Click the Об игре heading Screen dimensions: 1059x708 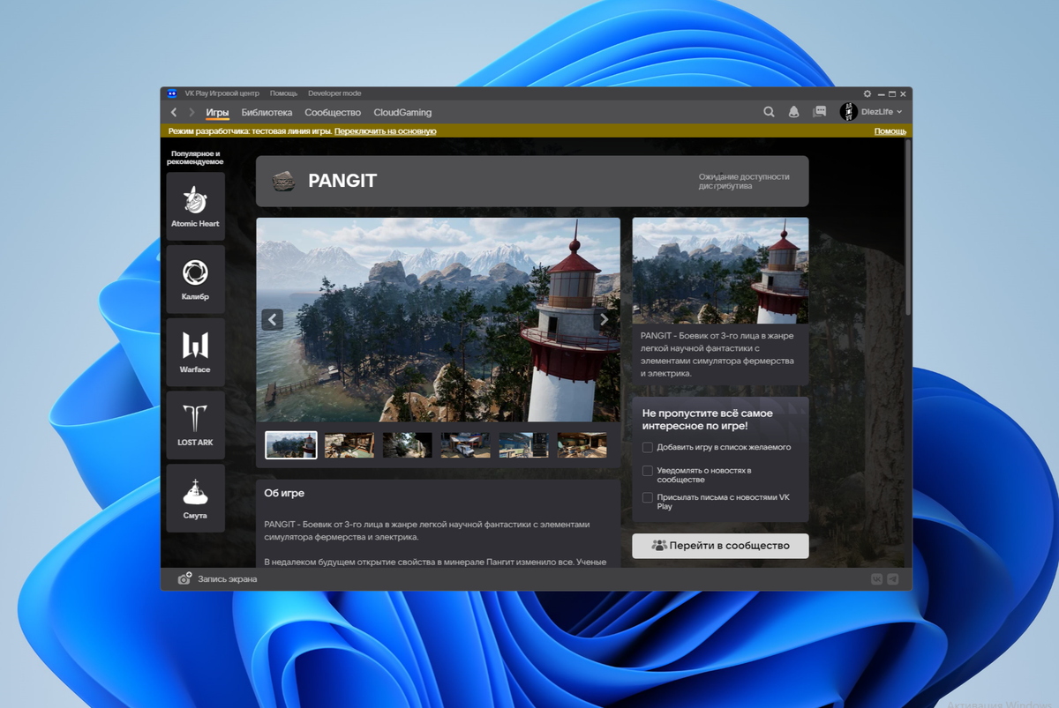[284, 494]
